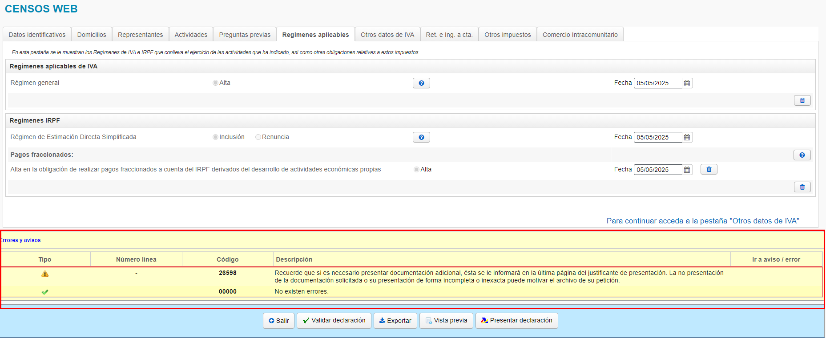Click the Presentar declaración button
This screenshot has width=826, height=338.
tap(516, 321)
